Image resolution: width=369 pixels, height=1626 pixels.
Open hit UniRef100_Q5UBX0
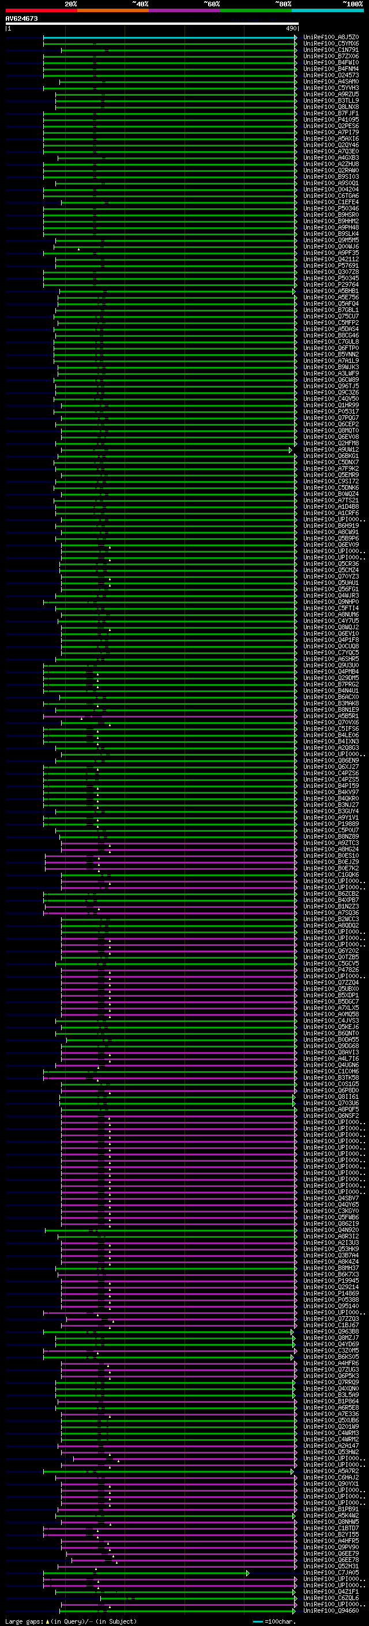[331, 989]
